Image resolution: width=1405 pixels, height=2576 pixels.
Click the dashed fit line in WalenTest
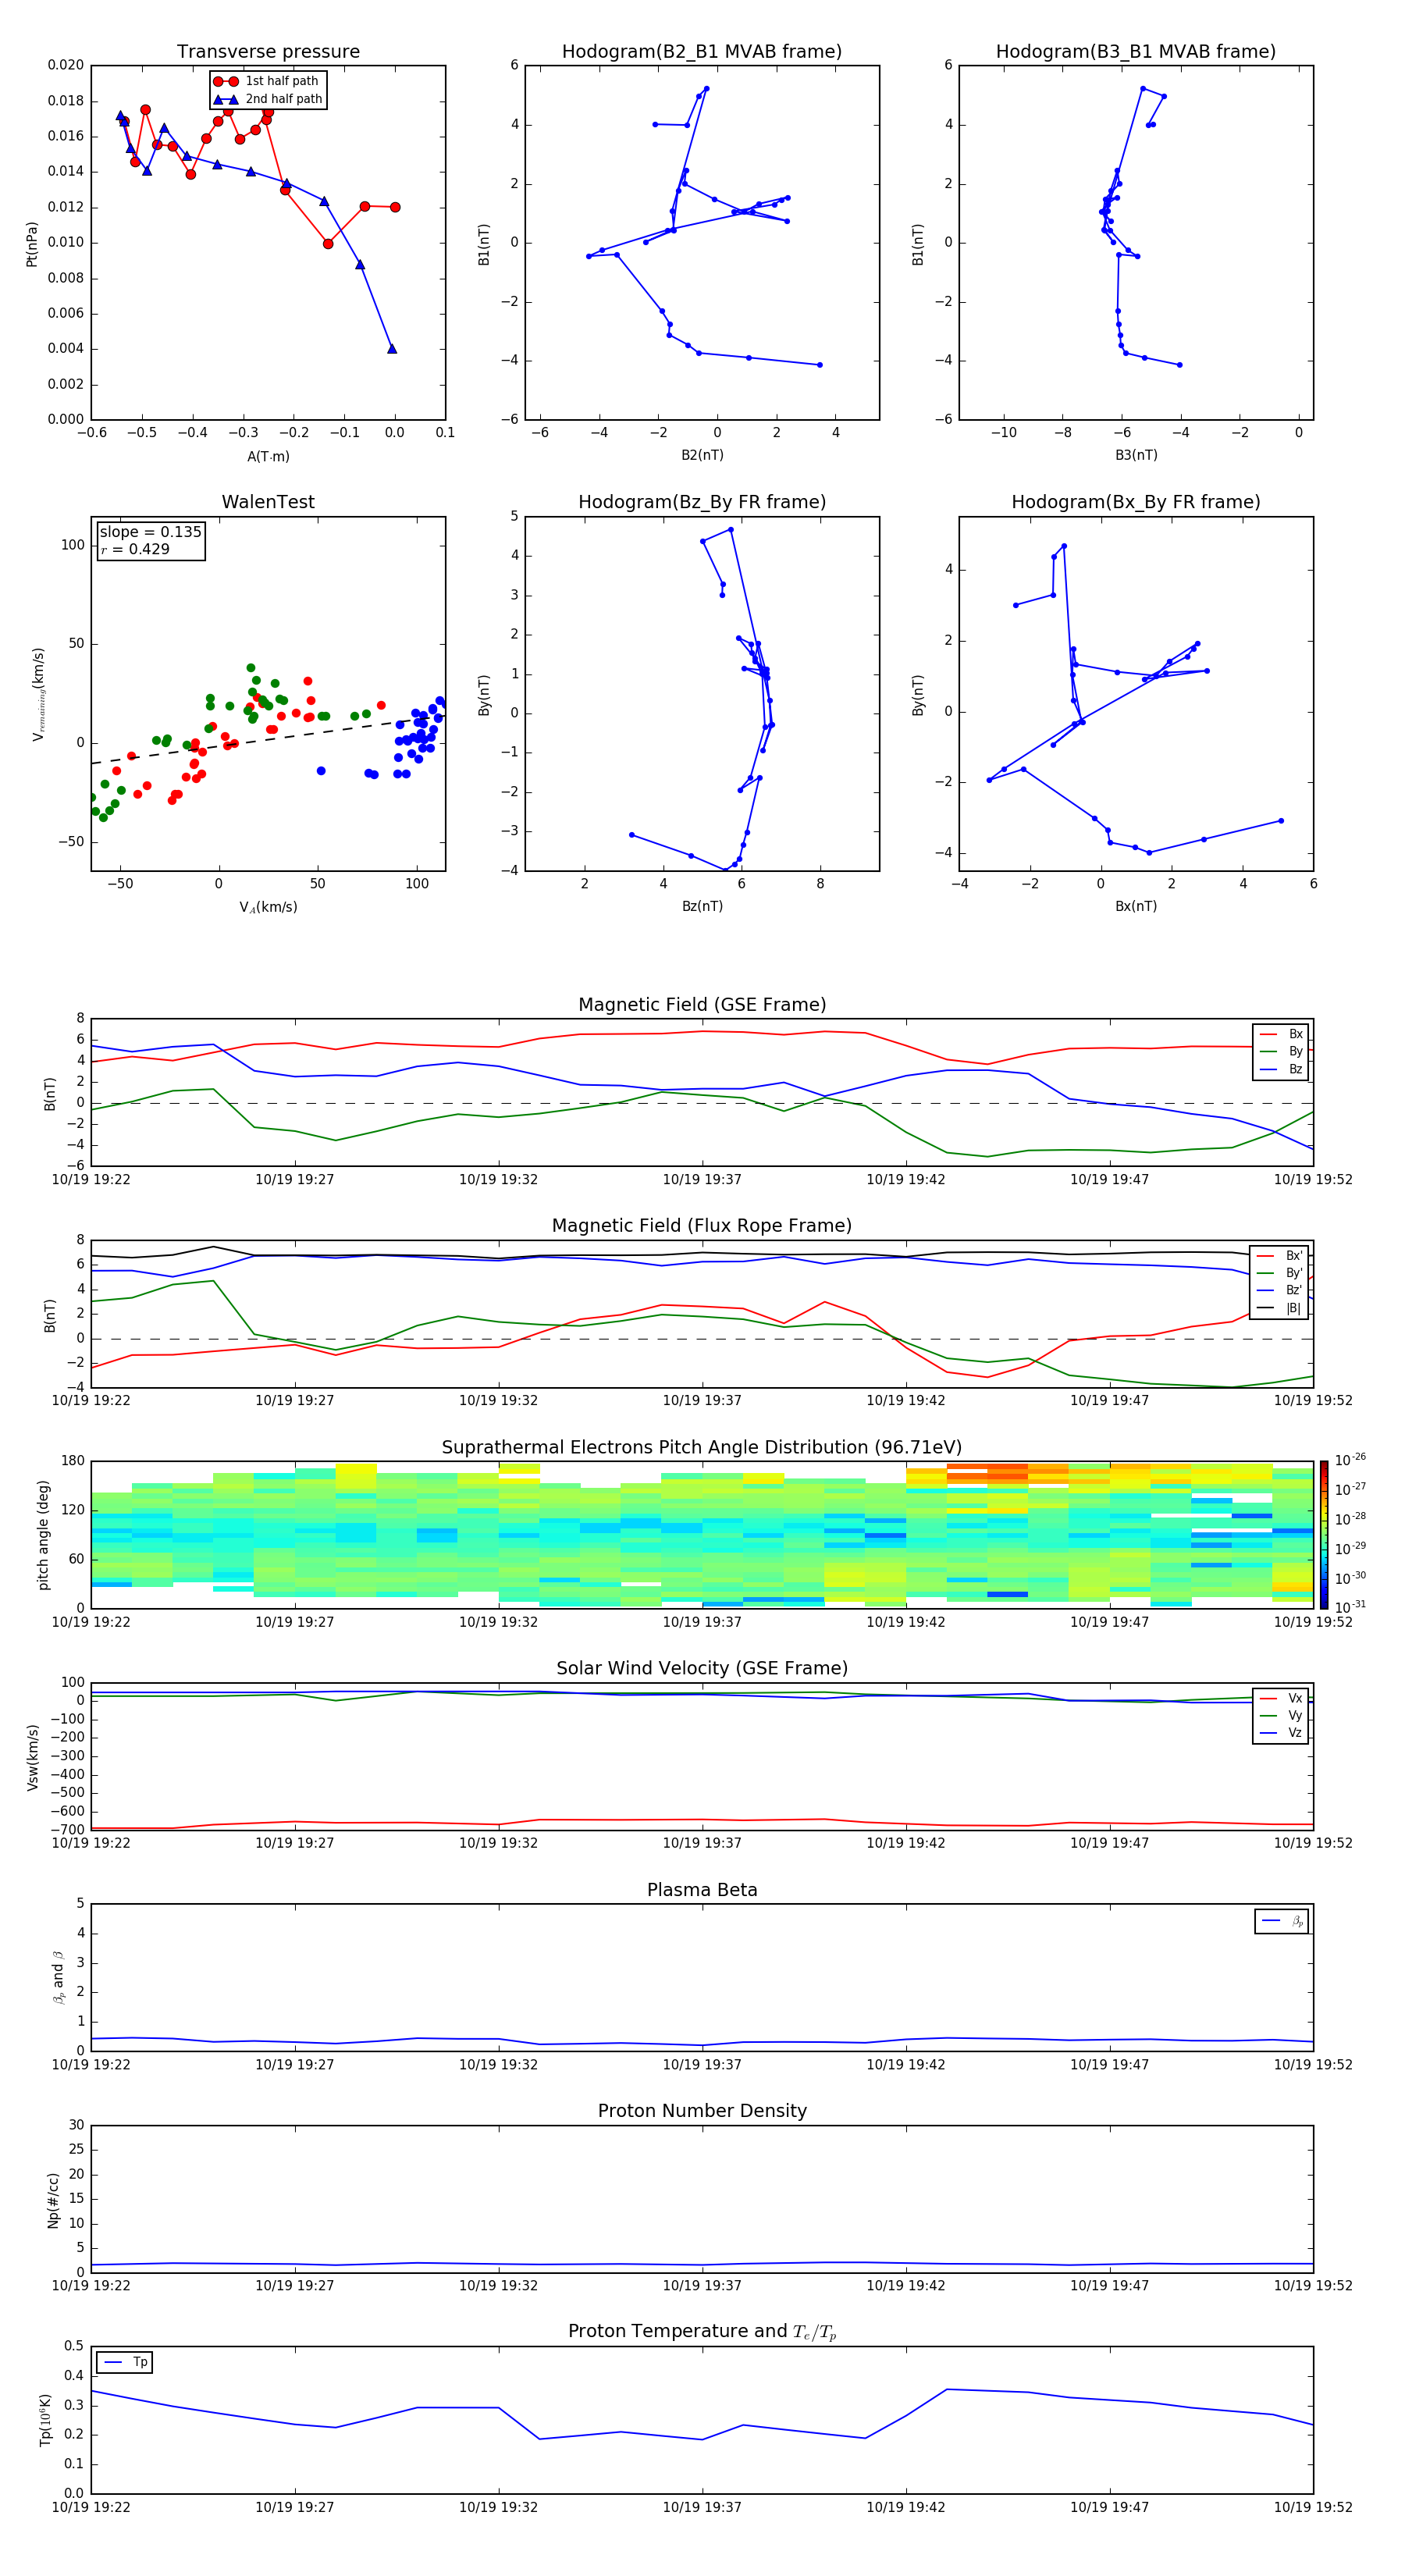[x=268, y=740]
